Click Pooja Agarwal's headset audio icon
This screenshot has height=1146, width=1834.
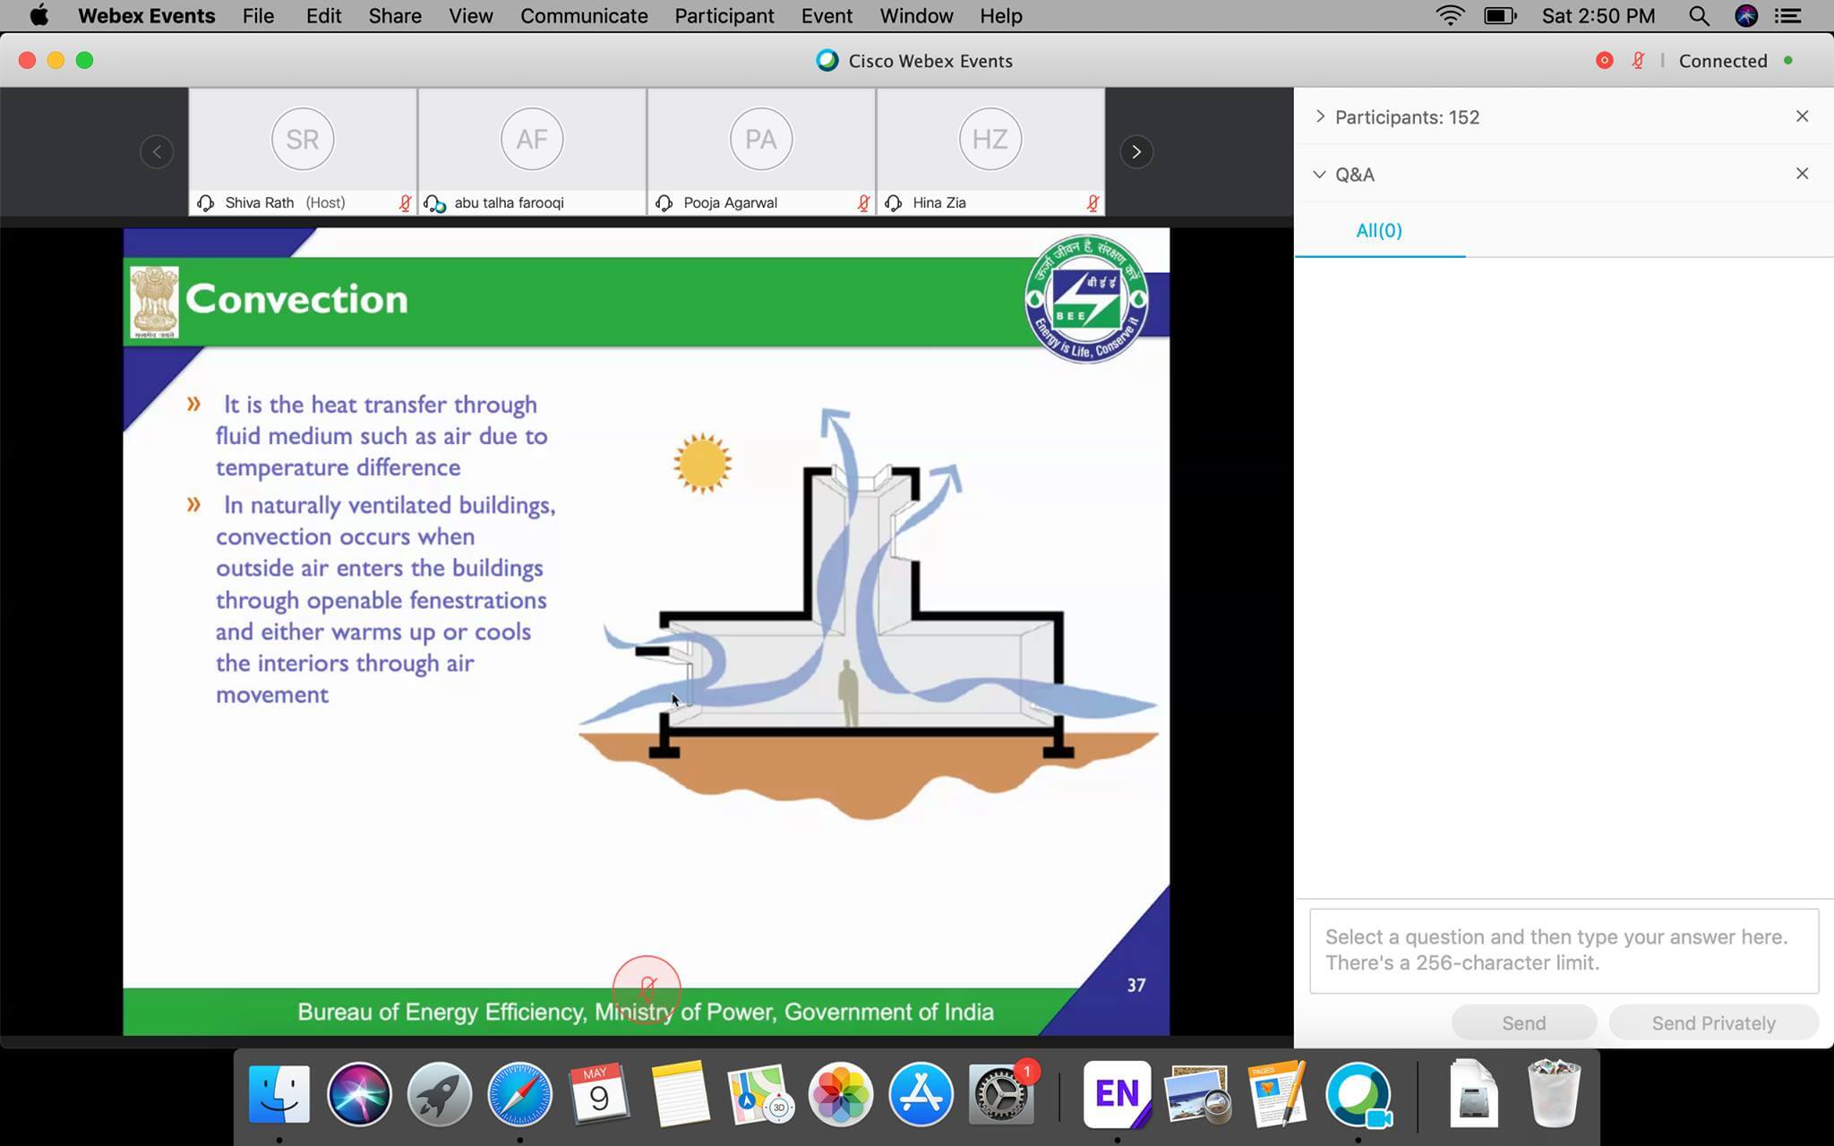(x=664, y=203)
